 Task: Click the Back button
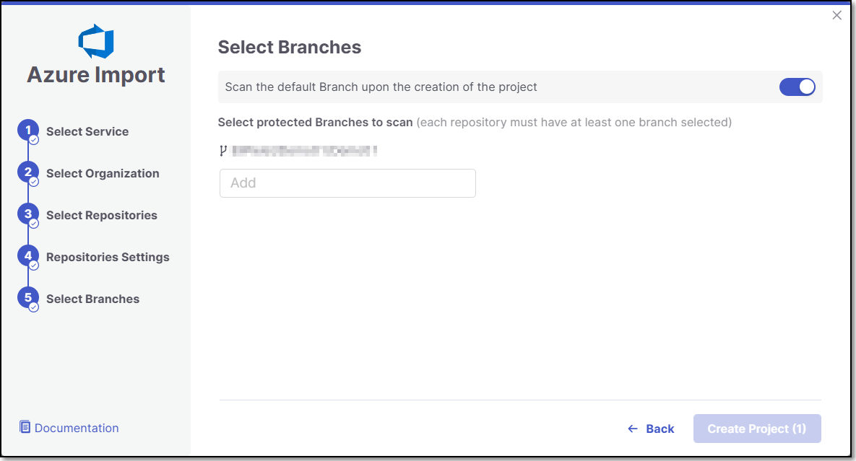coord(651,429)
